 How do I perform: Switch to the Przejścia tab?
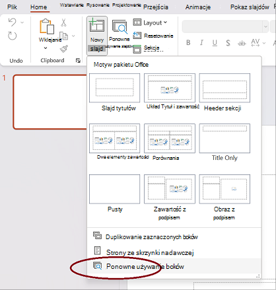[x=156, y=7]
